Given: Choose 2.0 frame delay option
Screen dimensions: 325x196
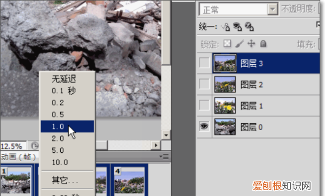Looking at the screenshot, I should [67, 138].
